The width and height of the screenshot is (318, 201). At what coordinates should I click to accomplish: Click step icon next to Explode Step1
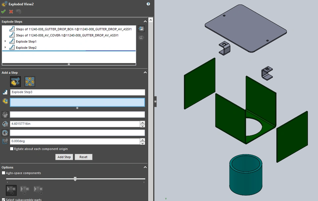click(x=12, y=41)
